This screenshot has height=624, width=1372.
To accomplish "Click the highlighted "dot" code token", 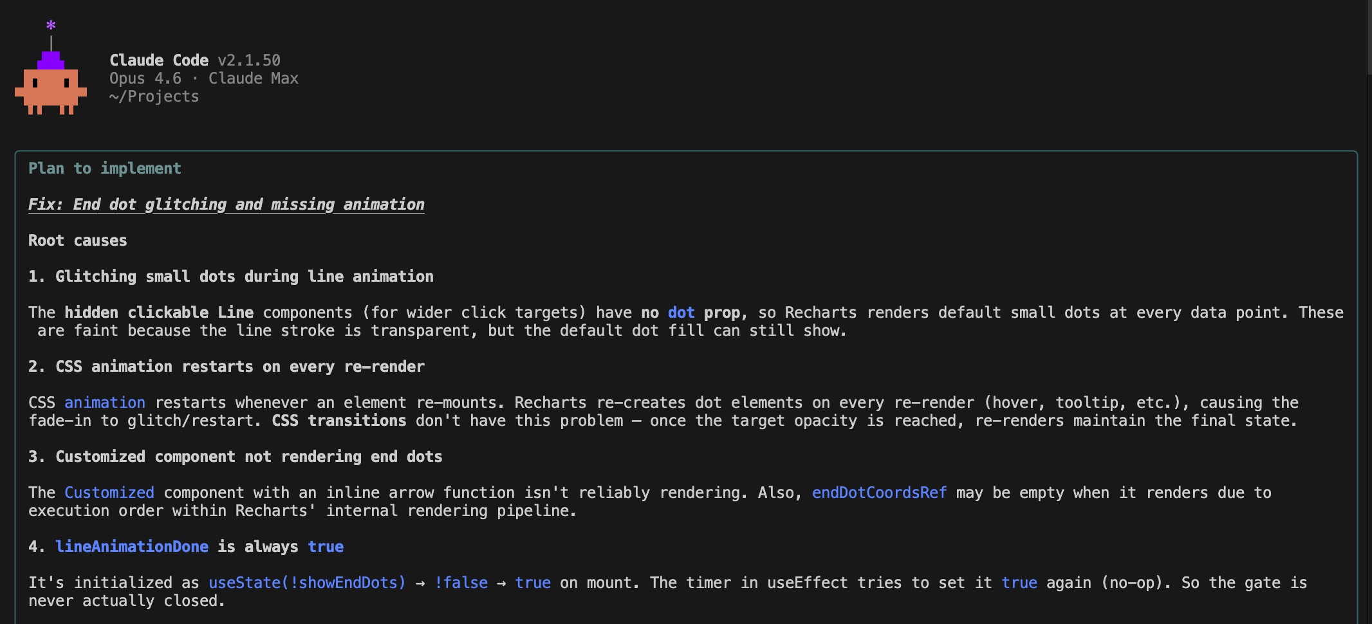I will 681,313.
